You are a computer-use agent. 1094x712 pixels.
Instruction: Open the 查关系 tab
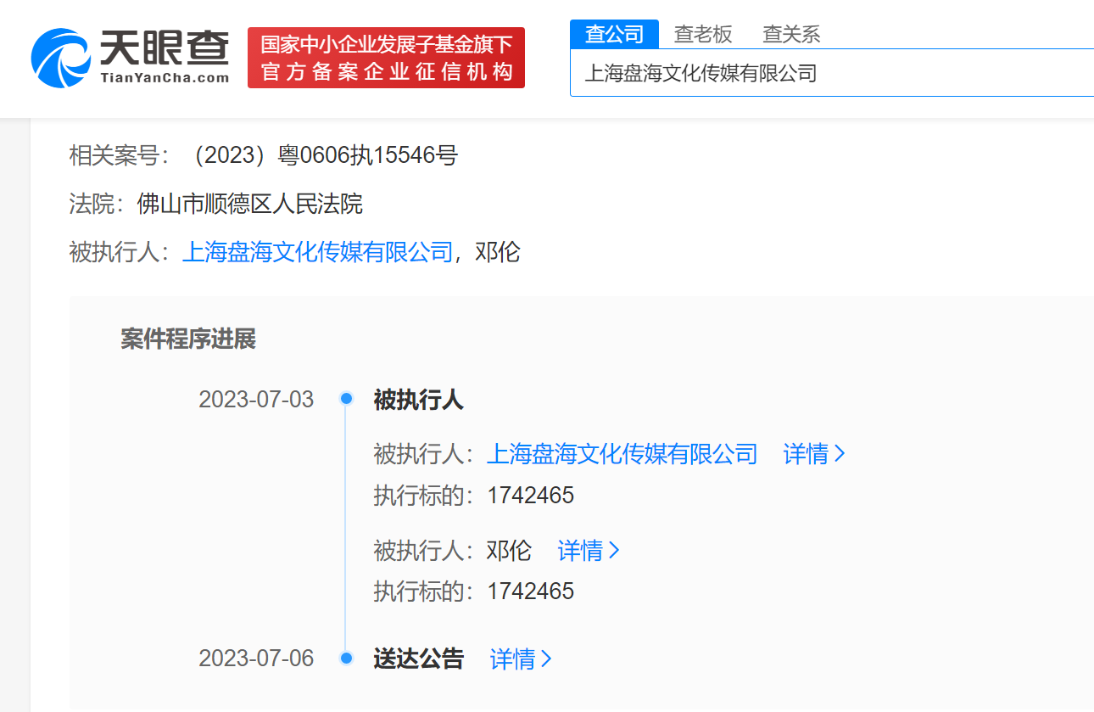click(791, 34)
